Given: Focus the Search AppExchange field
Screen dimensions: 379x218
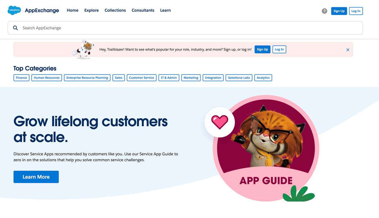Looking at the screenshot, I should pyautogui.click(x=185, y=28).
